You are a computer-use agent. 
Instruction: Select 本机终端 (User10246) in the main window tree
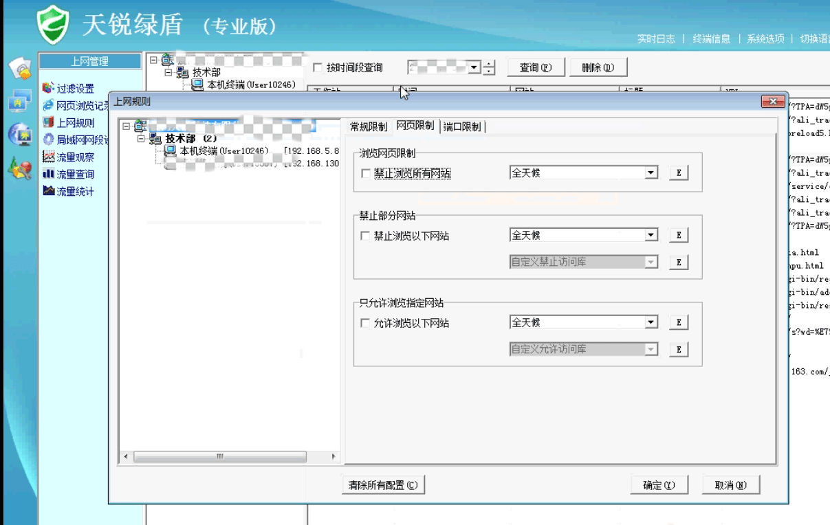pos(251,85)
